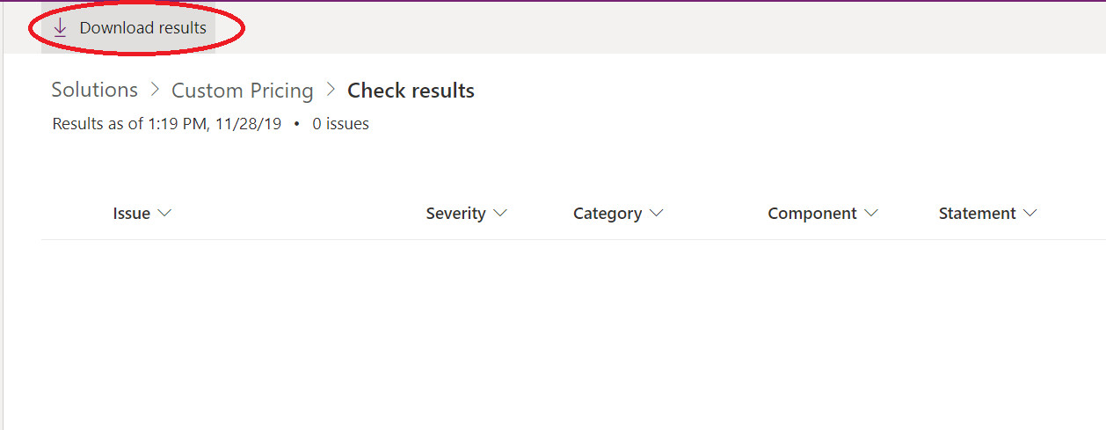Select the Severity column header text
This screenshot has width=1106, height=430.
click(455, 213)
